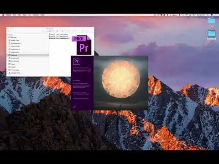Viewport: 219px width, 164px height.
Task: Open Downloads in the Finder sidebar
Action: coord(14,61)
